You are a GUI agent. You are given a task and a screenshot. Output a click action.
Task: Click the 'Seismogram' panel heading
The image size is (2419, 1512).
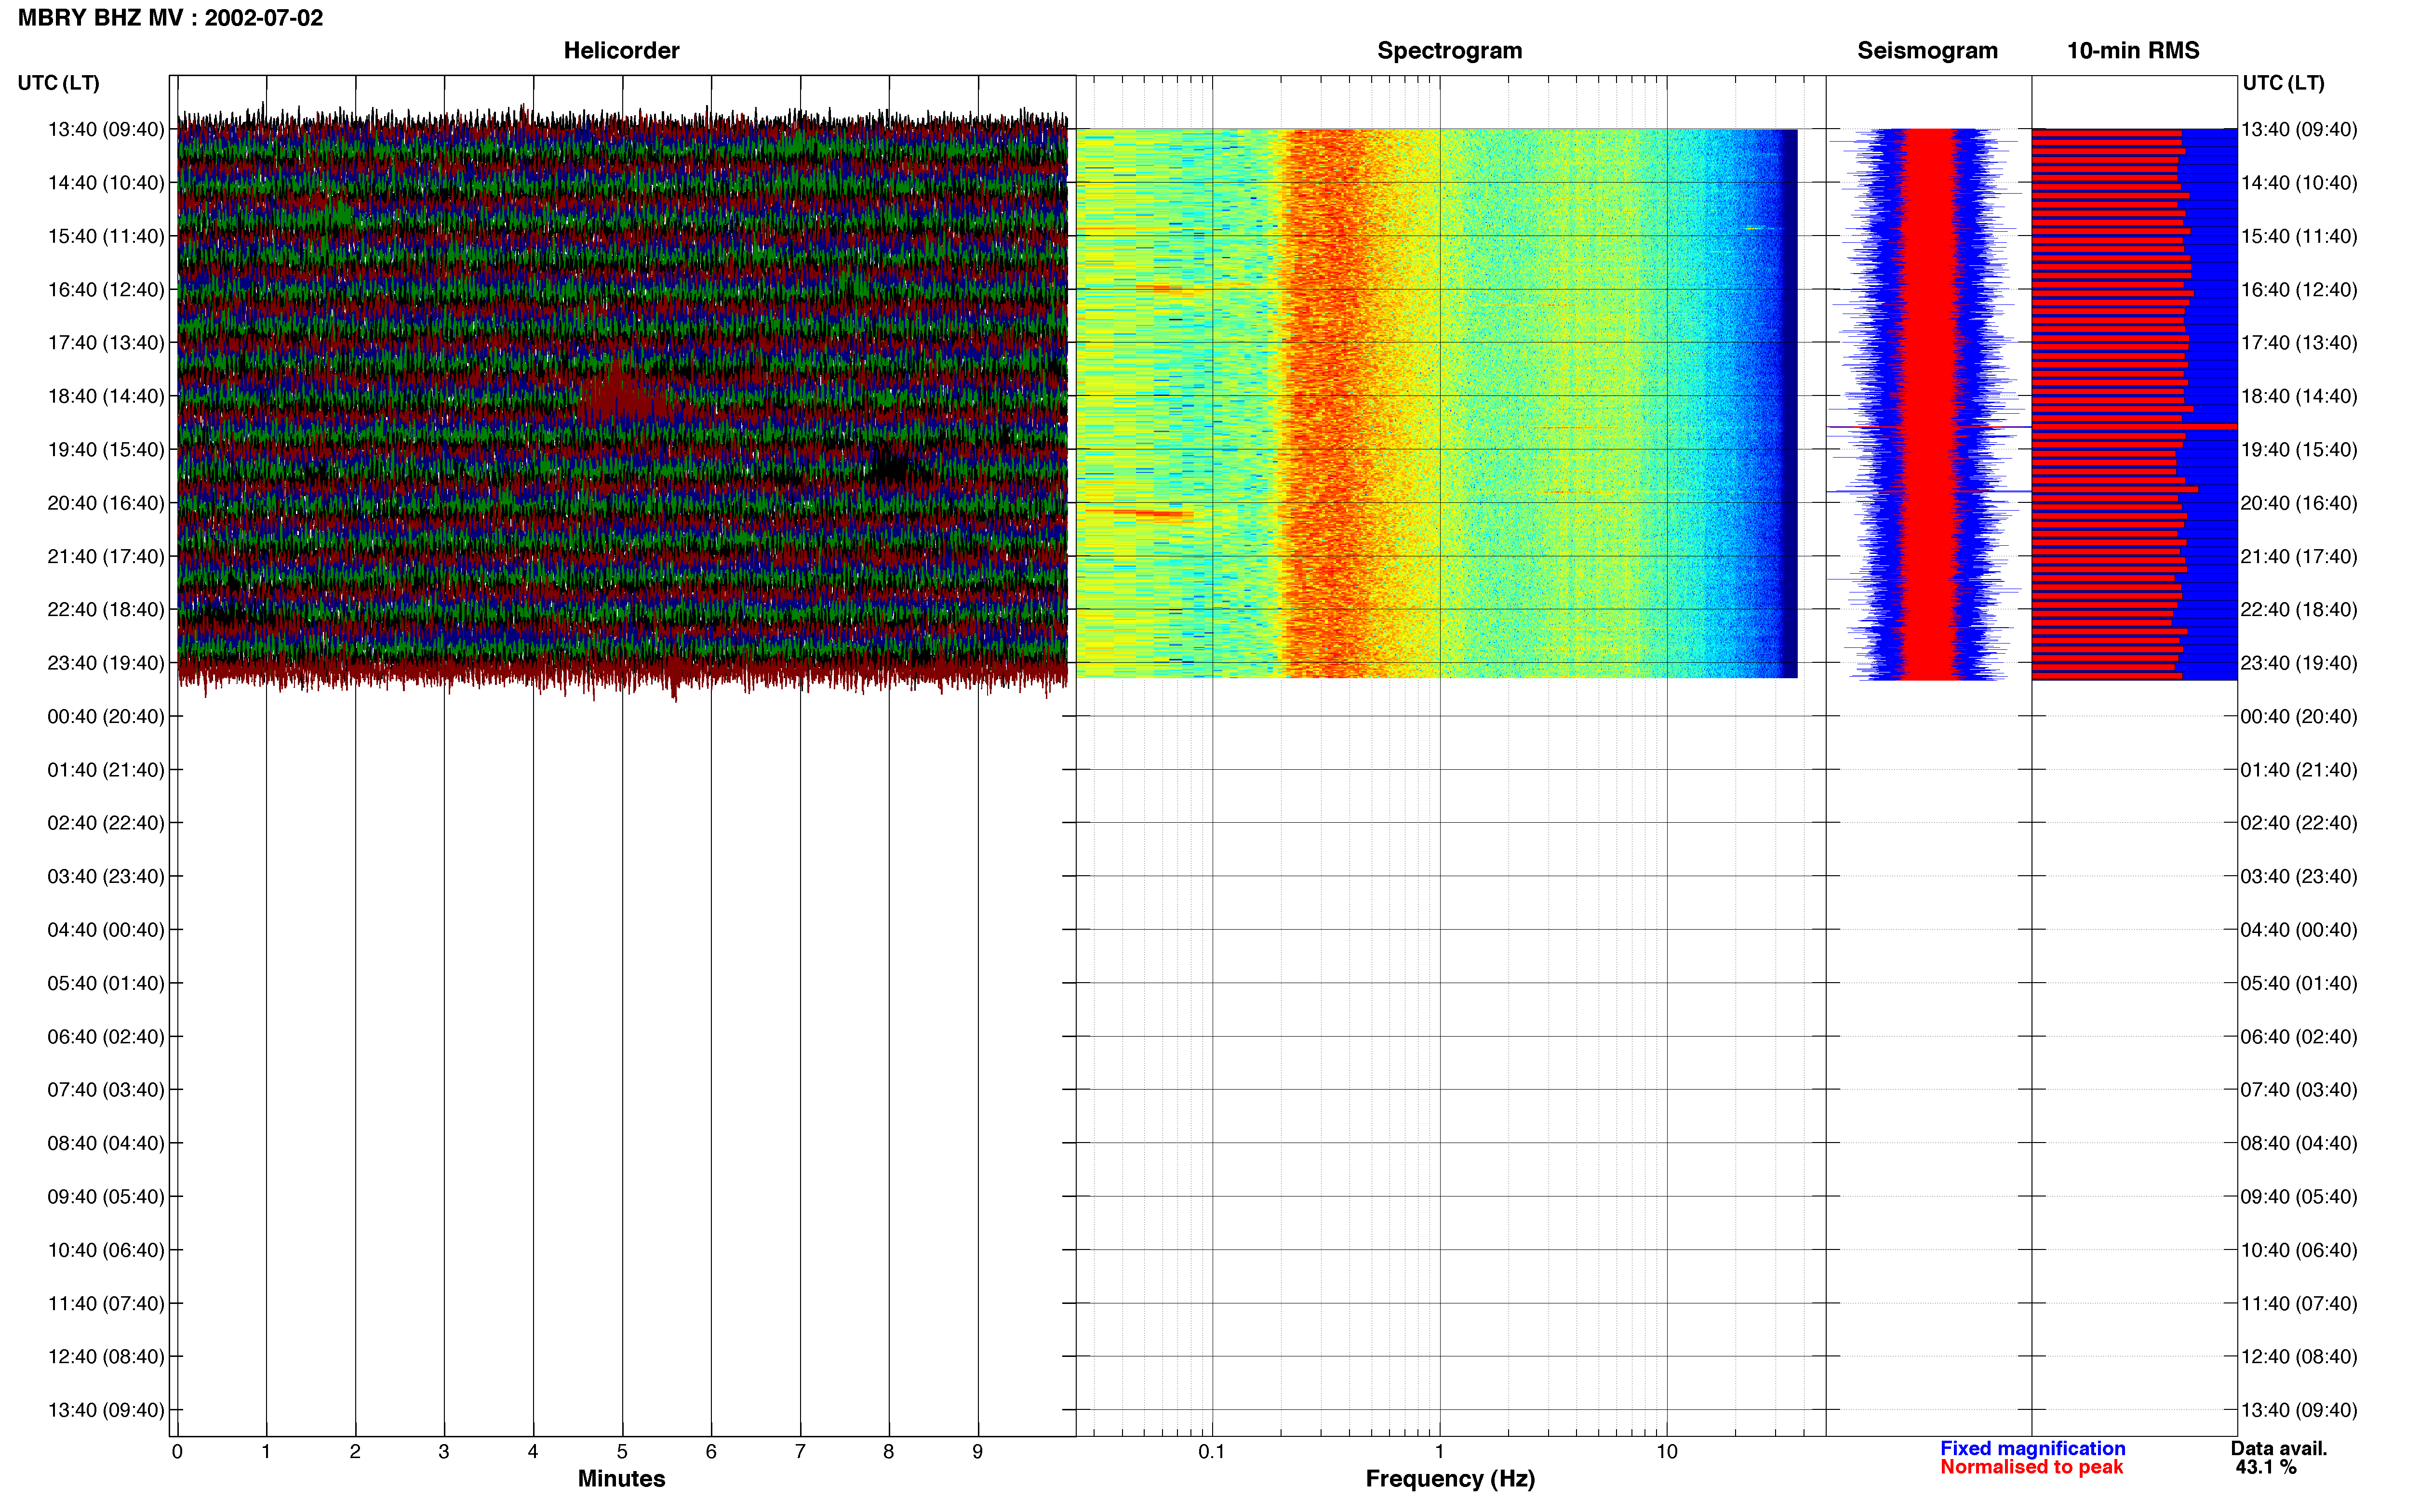pos(1928,51)
